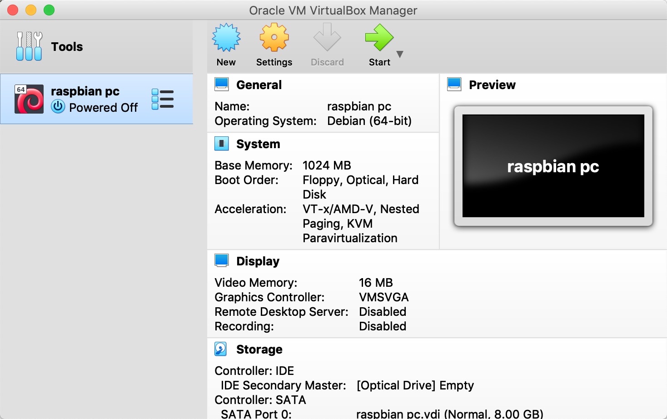Image resolution: width=667 pixels, height=419 pixels.
Task: Click the 'IDE Secondary Master:' label
Action: click(284, 385)
